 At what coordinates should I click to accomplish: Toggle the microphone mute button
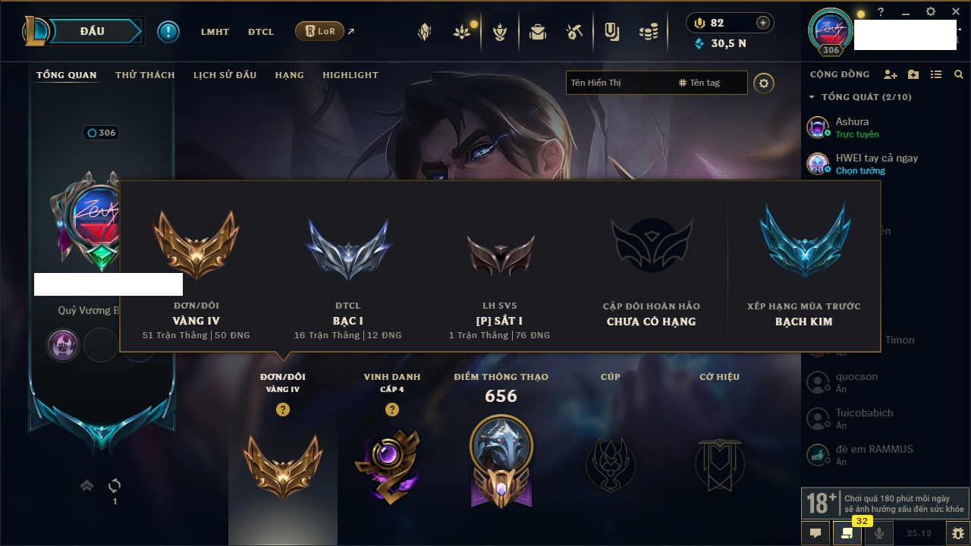[879, 533]
